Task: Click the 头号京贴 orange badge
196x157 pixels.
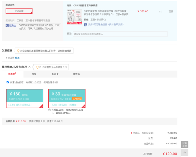Action: tap(77, 99)
